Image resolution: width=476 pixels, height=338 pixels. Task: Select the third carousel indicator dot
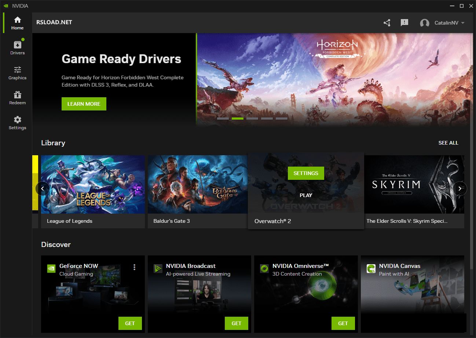pyautogui.click(x=252, y=118)
